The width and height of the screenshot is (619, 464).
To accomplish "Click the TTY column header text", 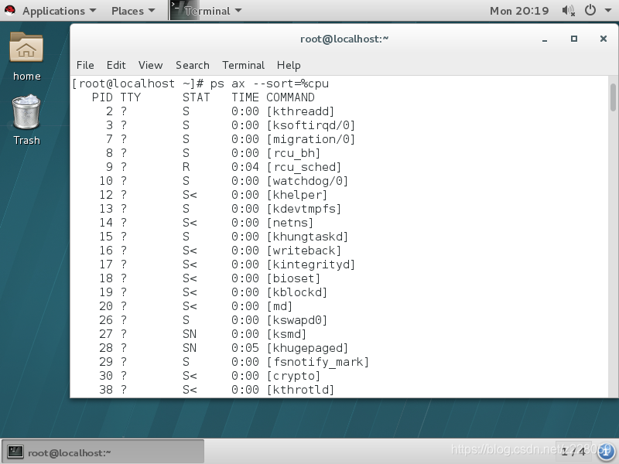I will 130,97.
